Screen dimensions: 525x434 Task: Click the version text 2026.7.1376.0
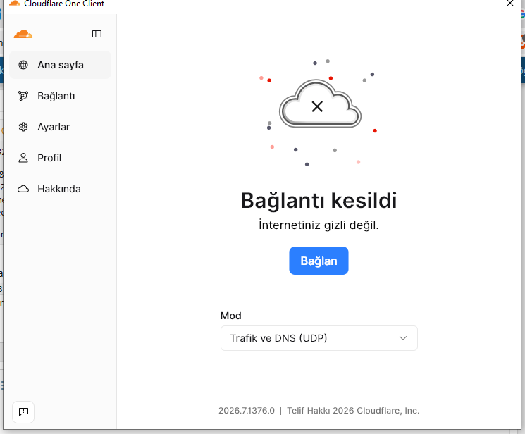point(247,411)
